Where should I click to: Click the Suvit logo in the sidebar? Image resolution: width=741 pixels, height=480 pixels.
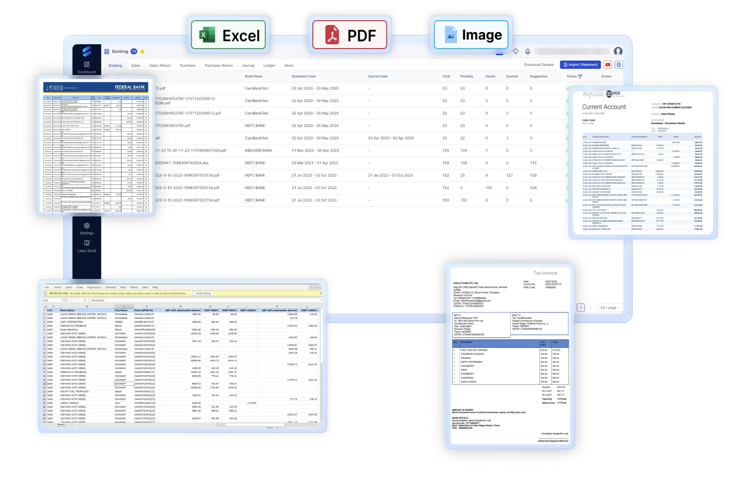coord(86,51)
